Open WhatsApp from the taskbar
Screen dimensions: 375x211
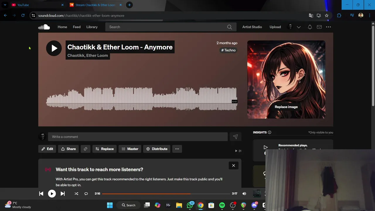[190, 205]
